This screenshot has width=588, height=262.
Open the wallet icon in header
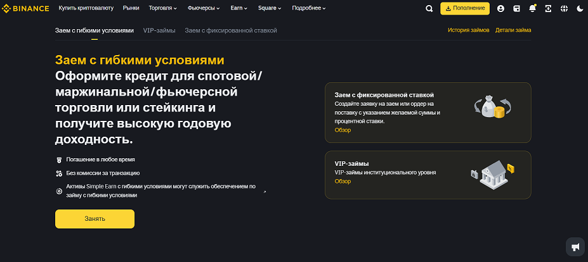[516, 9]
